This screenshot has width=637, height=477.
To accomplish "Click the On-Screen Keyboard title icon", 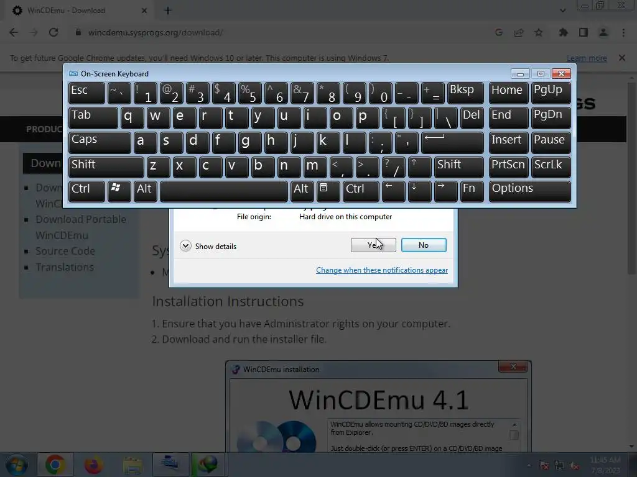I will (x=73, y=73).
